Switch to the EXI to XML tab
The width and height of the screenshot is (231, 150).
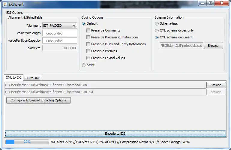tap(32, 78)
